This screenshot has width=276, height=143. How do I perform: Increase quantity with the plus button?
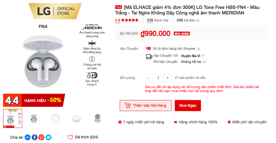168,78
